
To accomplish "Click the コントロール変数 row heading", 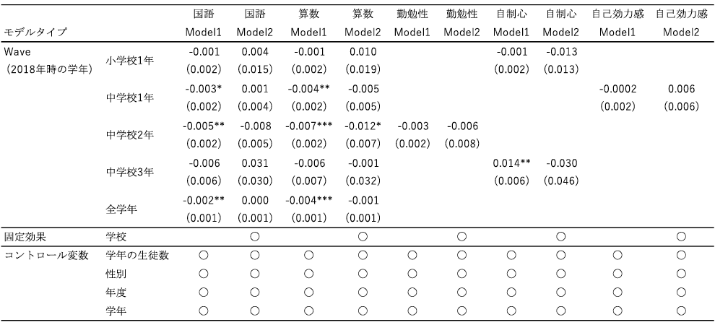I will (x=45, y=255).
